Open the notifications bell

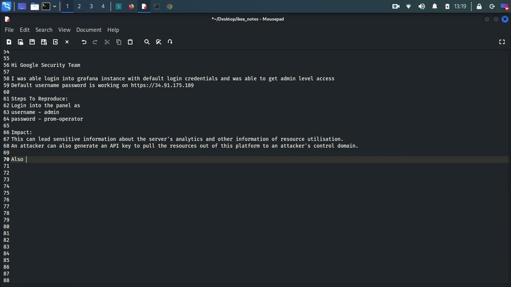tap(435, 6)
